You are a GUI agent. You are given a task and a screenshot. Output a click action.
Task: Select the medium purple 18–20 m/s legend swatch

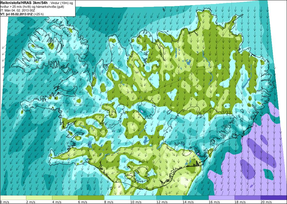pyautogui.click(x=248, y=198)
